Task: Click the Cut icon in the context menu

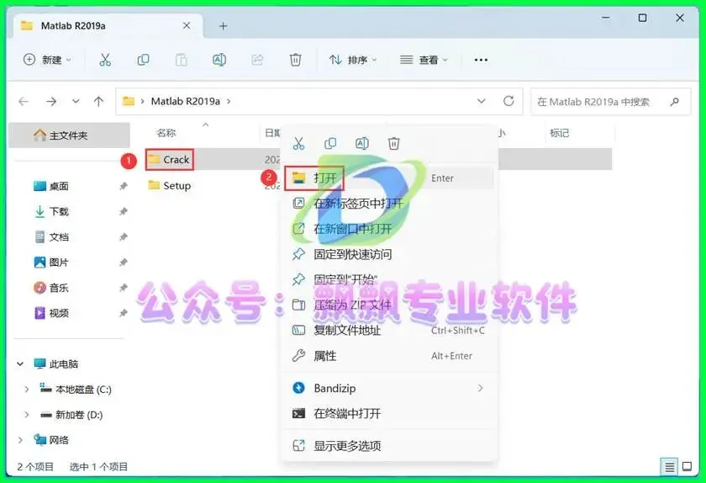Action: tap(298, 143)
